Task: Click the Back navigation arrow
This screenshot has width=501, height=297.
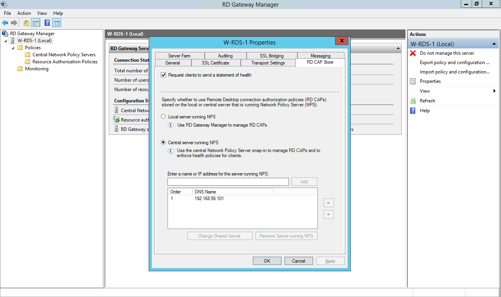Action: [5, 22]
